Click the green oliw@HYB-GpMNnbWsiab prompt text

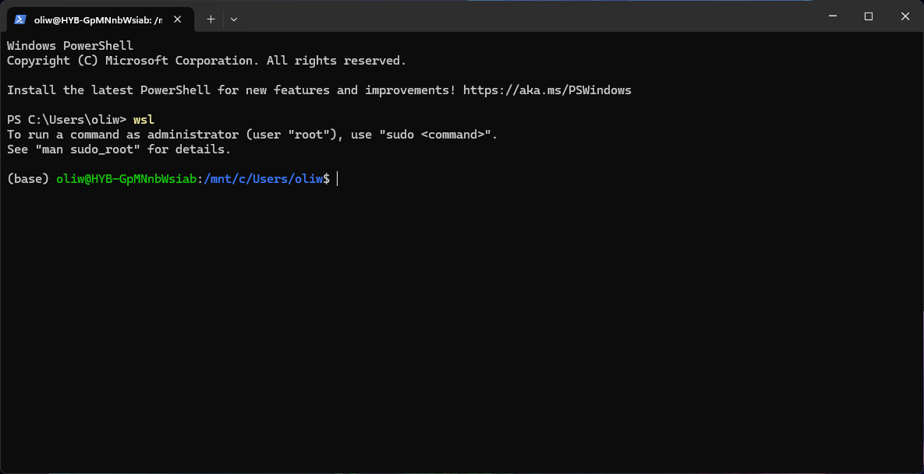click(126, 178)
